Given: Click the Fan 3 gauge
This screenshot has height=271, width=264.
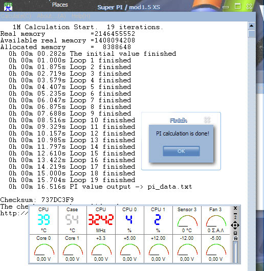Looking at the screenshot, I should coord(215,220).
